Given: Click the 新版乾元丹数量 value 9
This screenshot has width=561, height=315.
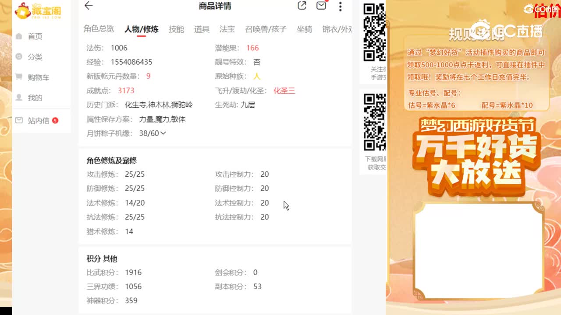Looking at the screenshot, I should click(x=148, y=76).
